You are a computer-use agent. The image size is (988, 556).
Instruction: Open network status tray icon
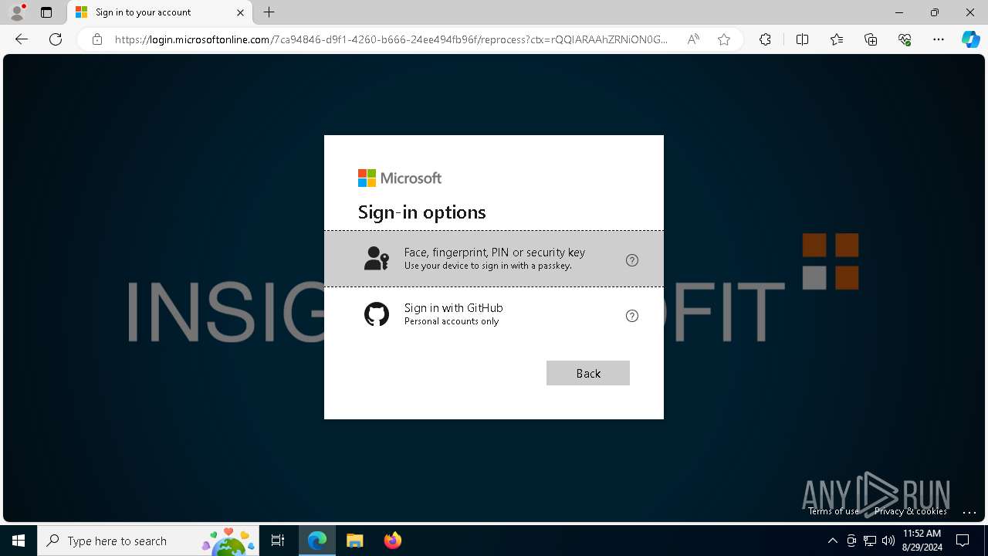(870, 541)
